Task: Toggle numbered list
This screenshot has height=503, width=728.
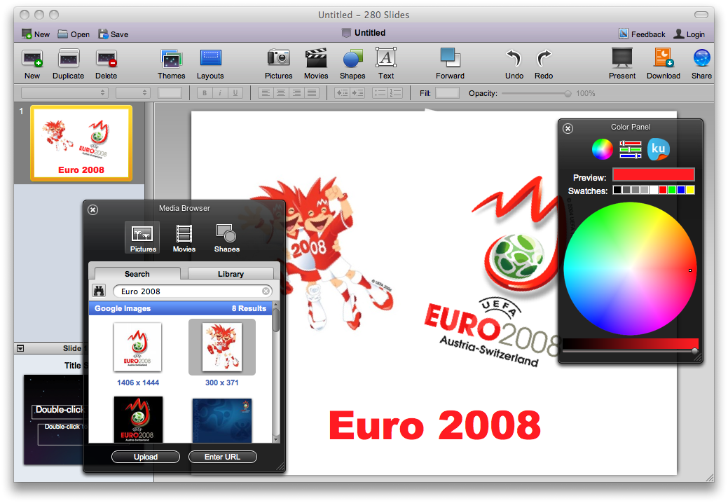Action: point(395,93)
